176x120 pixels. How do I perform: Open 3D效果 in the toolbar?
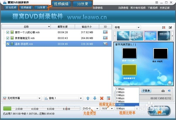[41, 8]
